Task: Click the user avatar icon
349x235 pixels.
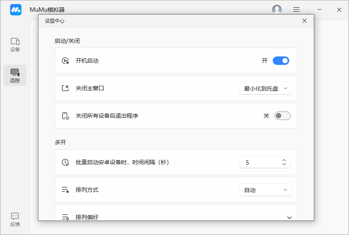Action: click(277, 9)
